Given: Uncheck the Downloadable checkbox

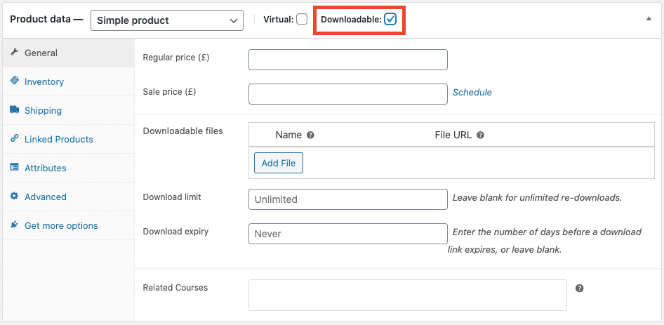Looking at the screenshot, I should tap(390, 20).
